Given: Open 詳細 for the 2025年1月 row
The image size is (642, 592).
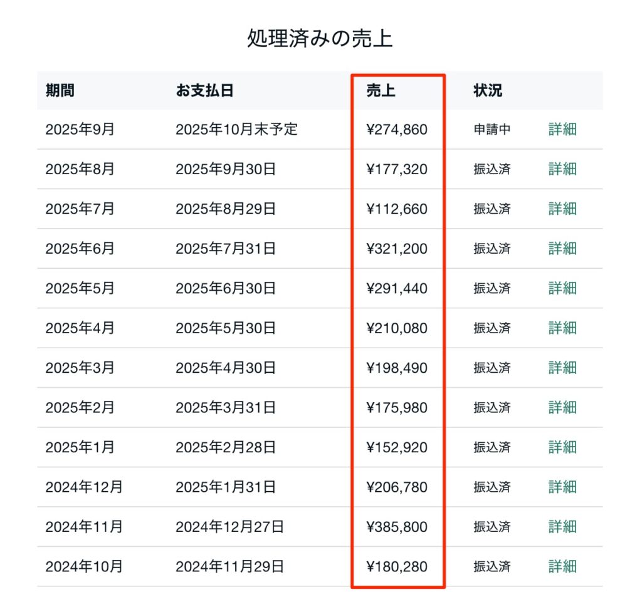Looking at the screenshot, I should (x=562, y=447).
